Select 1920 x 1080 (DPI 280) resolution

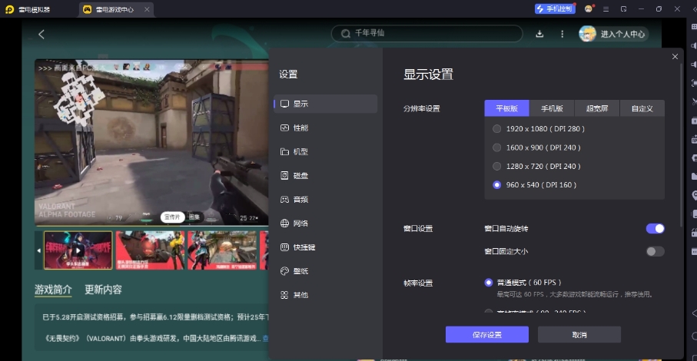point(496,129)
